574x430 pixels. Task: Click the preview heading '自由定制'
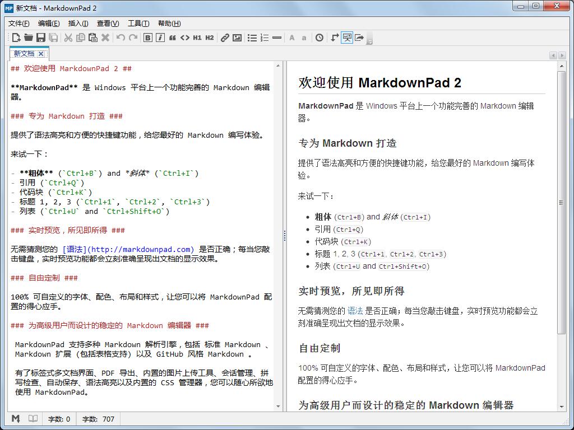[x=320, y=348]
